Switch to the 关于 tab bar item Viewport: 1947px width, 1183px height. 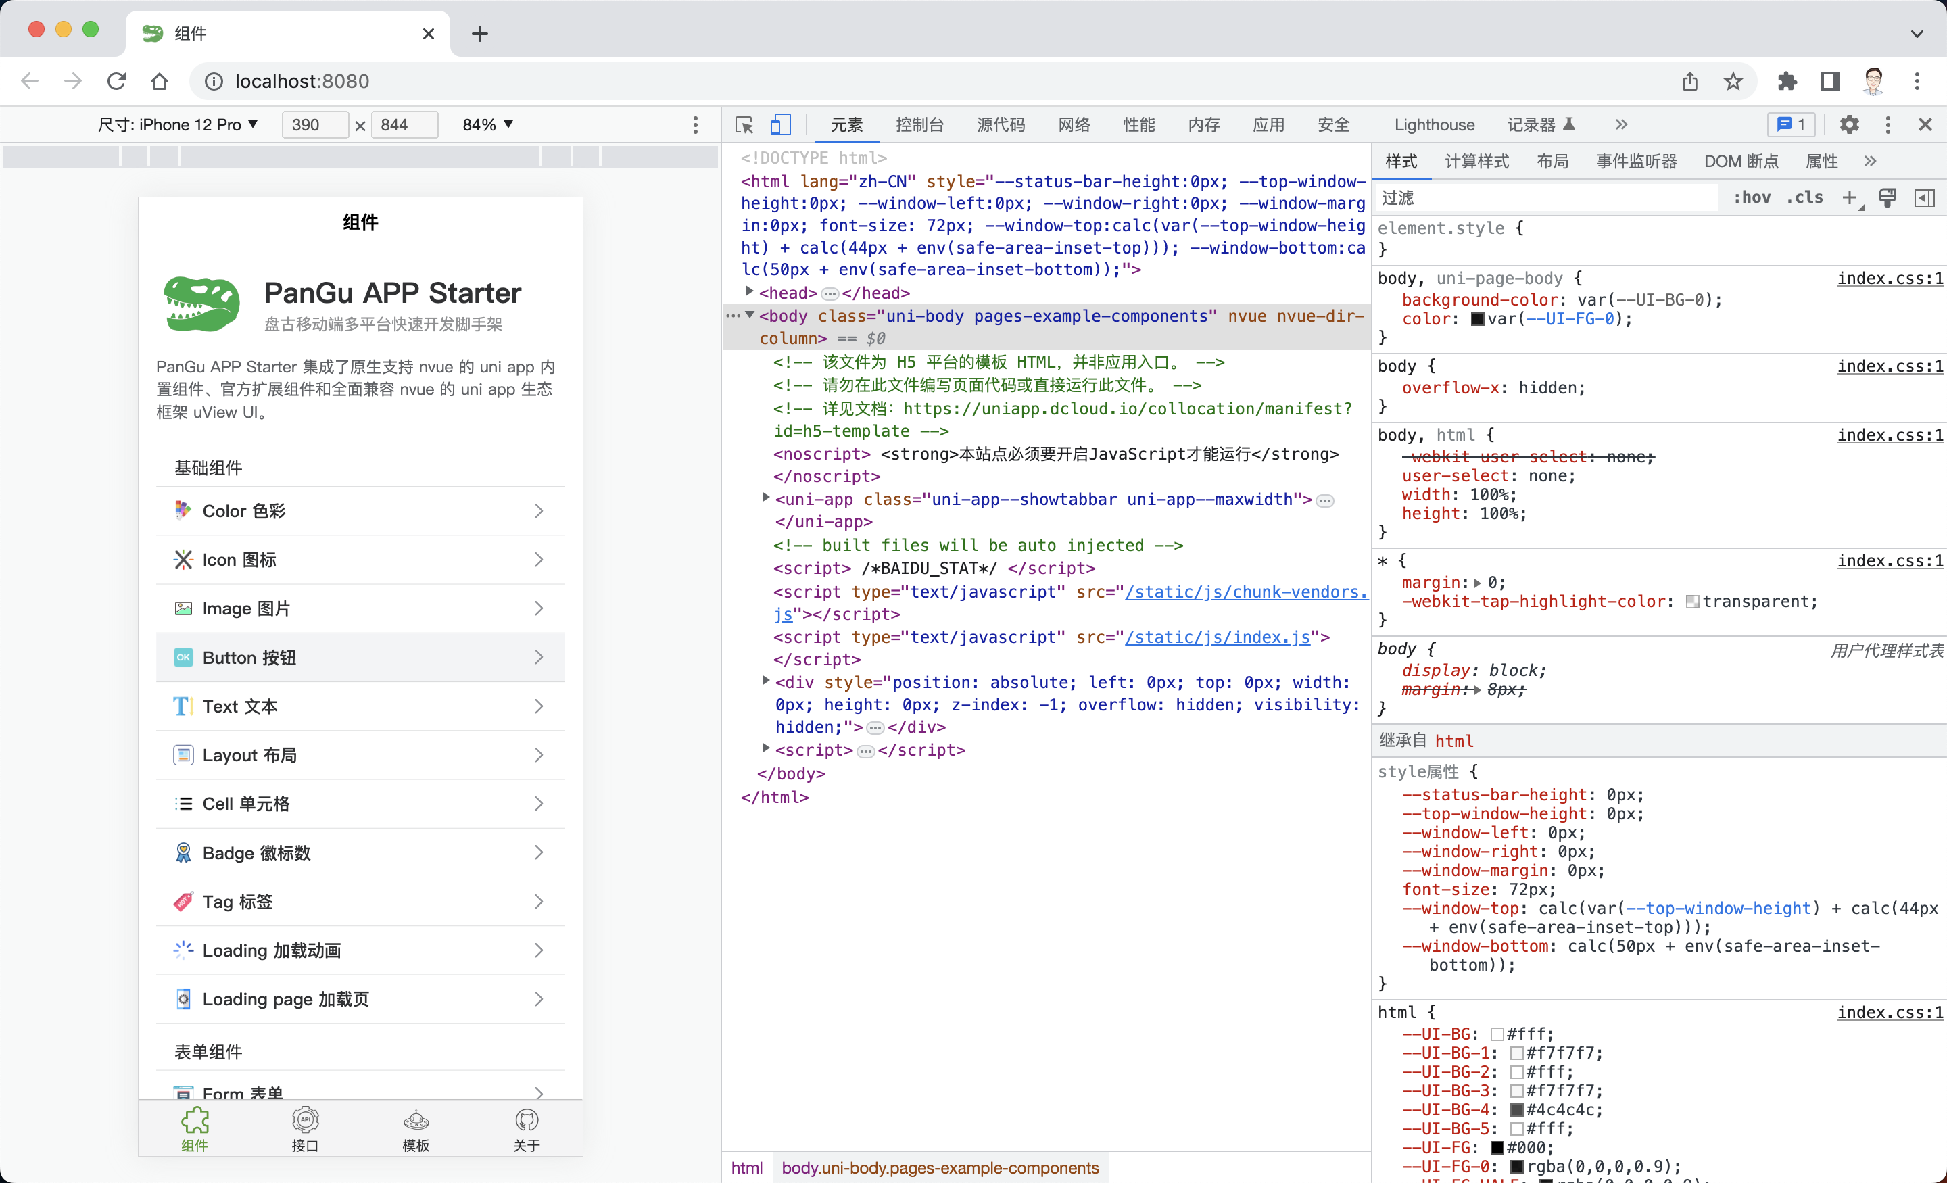(x=526, y=1130)
